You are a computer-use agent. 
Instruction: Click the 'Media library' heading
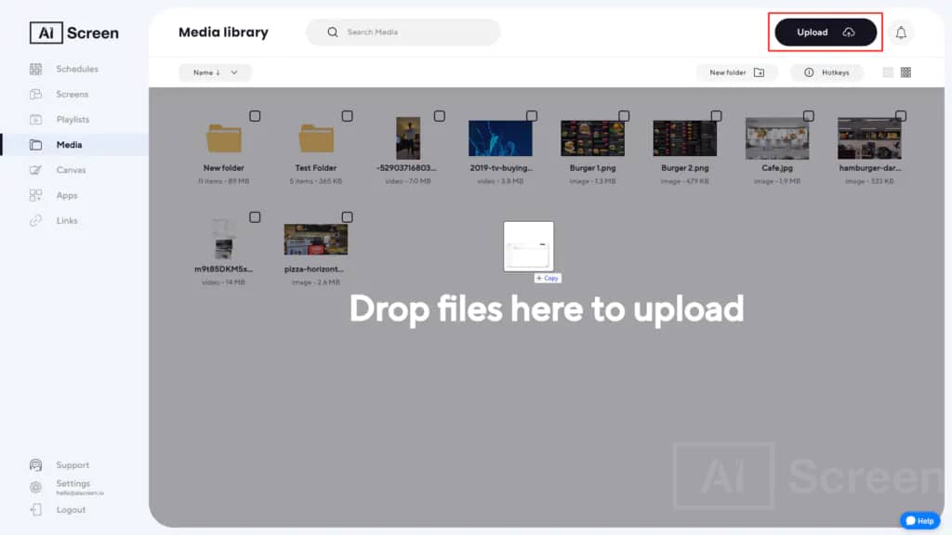(223, 33)
